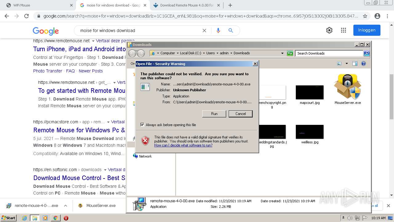Click the Google logo

46,31
